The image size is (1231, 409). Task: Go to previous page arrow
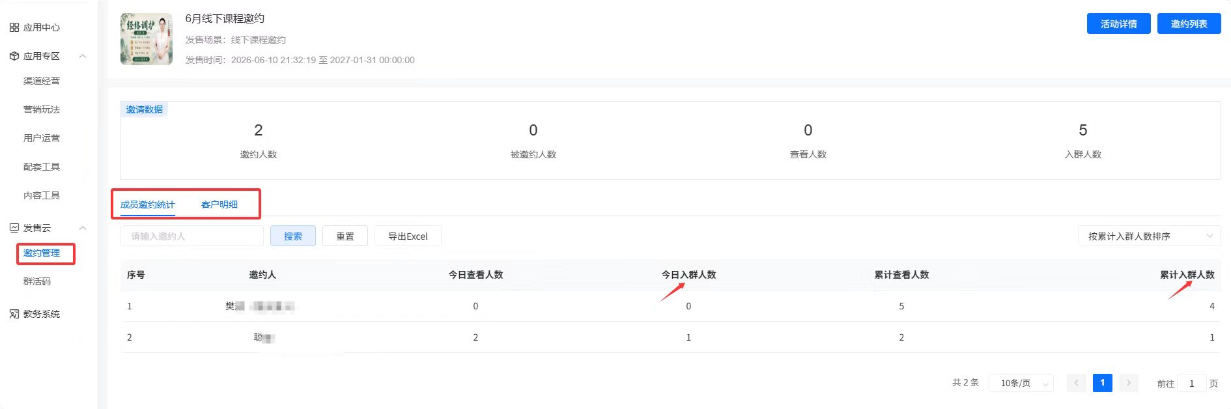[1077, 383]
